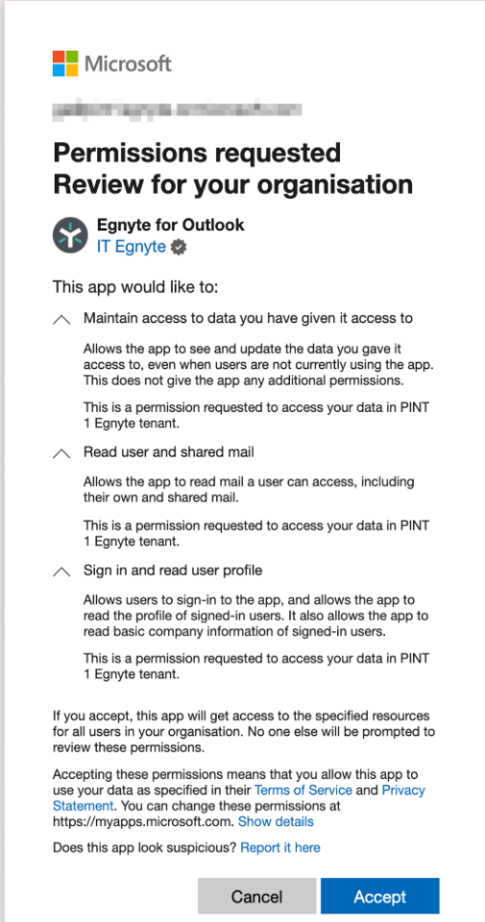Click the Microsoft four-color square logo
This screenshot has width=485, height=922.
click(x=65, y=63)
